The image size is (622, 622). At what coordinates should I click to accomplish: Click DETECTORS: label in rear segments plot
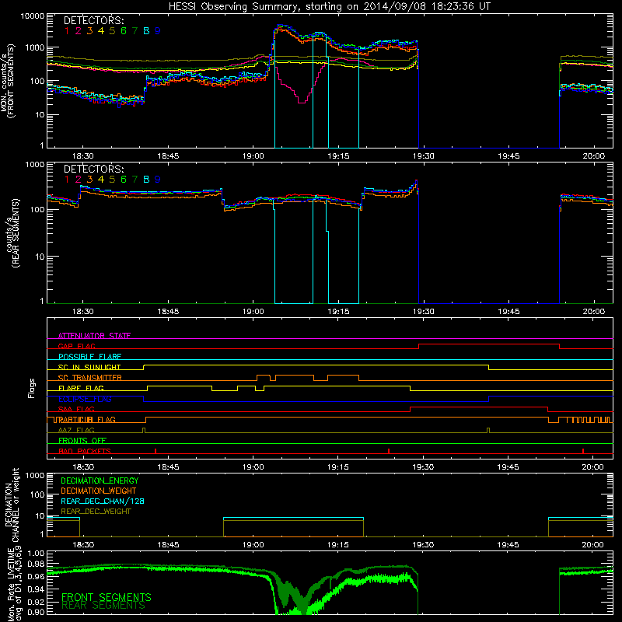(x=94, y=169)
